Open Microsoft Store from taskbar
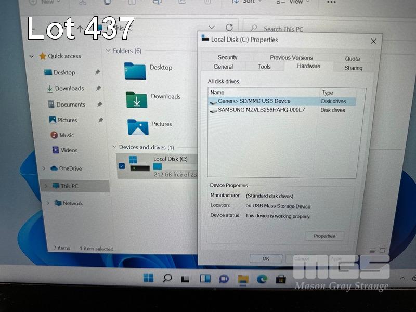This screenshot has width=416, height=312. (x=281, y=279)
